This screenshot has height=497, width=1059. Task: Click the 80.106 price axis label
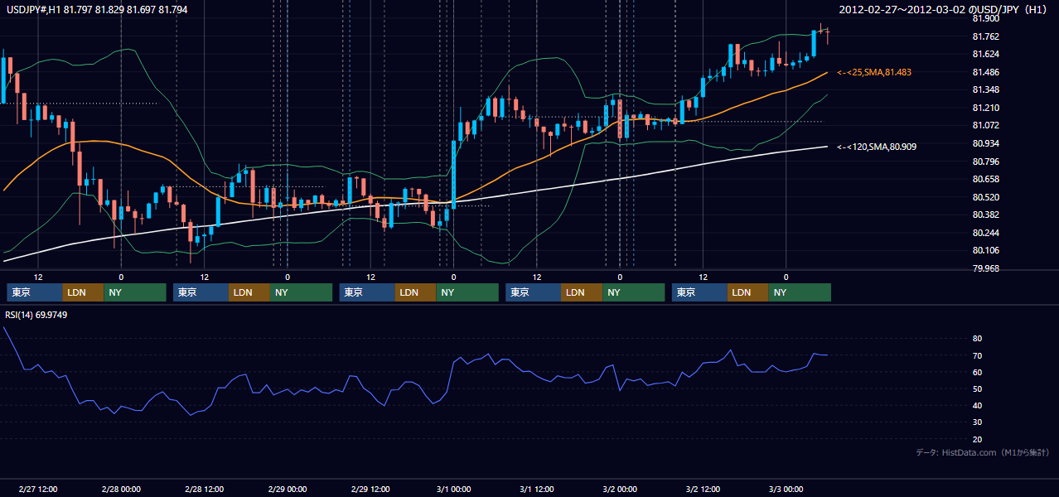click(x=985, y=250)
